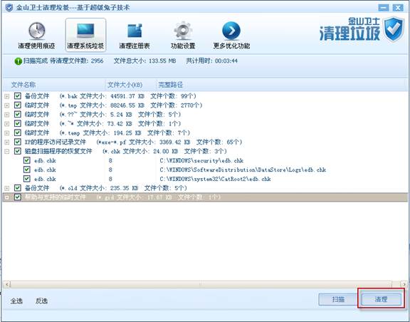Click 全选 select all link
This screenshot has width=410, height=322.
pyautogui.click(x=16, y=301)
